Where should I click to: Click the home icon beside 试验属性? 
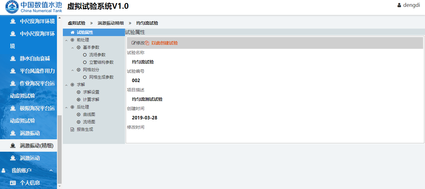72,32
